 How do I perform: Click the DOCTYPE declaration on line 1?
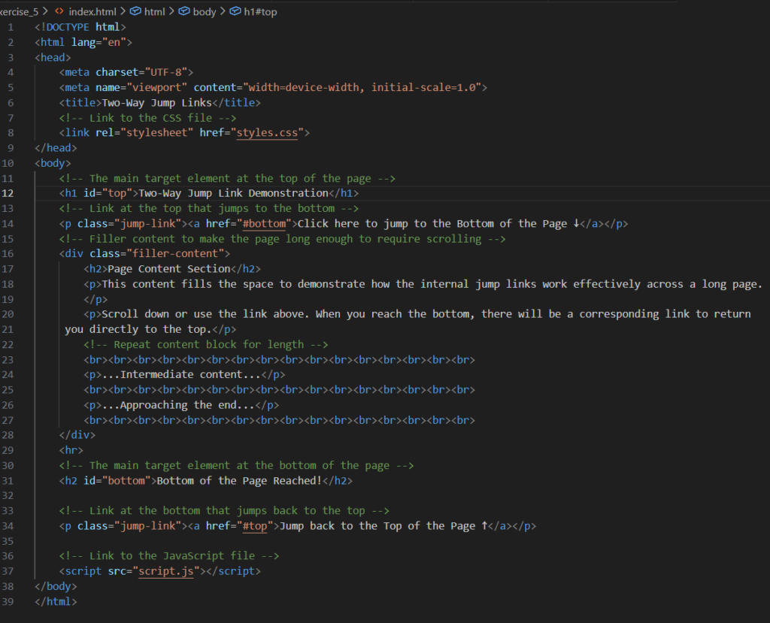point(80,27)
